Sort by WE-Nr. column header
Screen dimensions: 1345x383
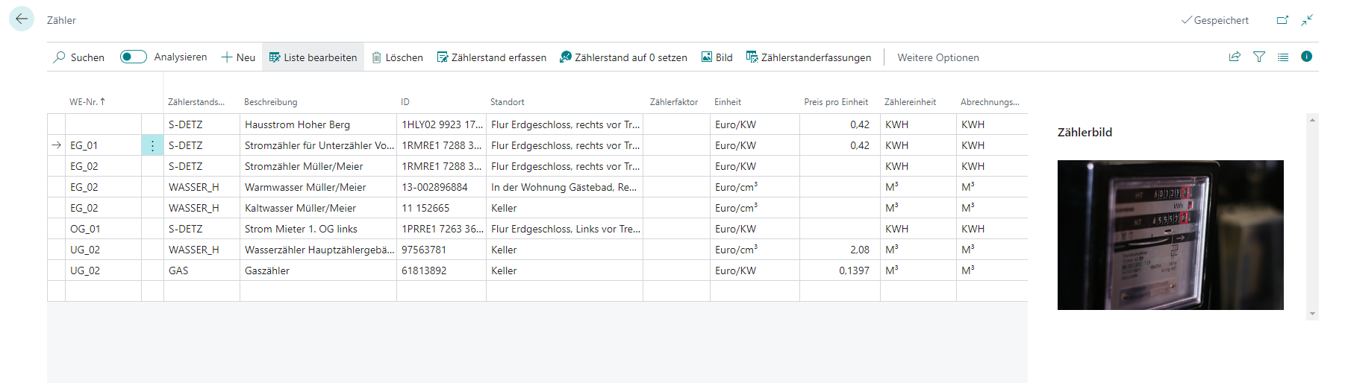click(87, 102)
